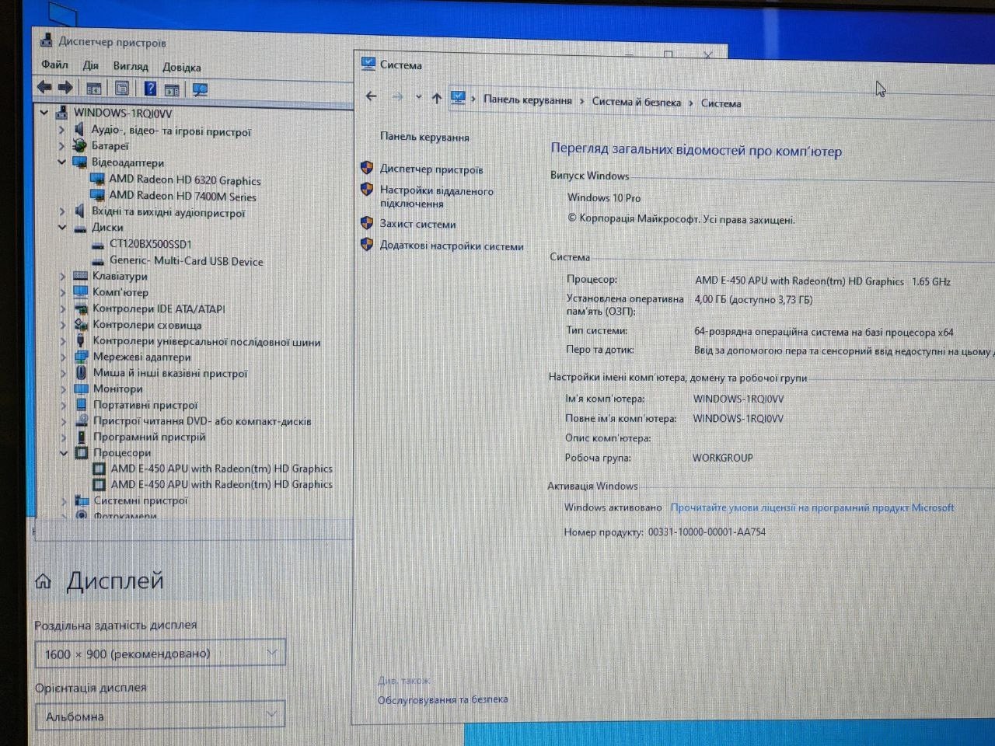
Task: Select Контролери універсальної послідовної шини category
Action: [x=207, y=341]
